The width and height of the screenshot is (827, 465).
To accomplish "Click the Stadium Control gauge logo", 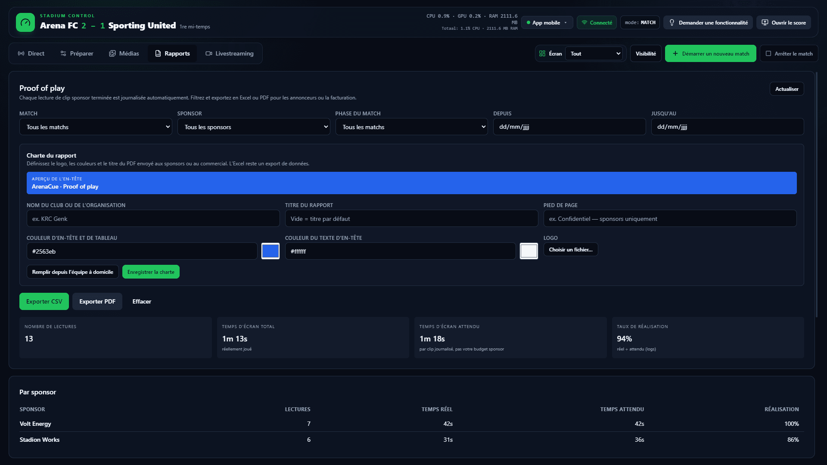I will pyautogui.click(x=25, y=22).
